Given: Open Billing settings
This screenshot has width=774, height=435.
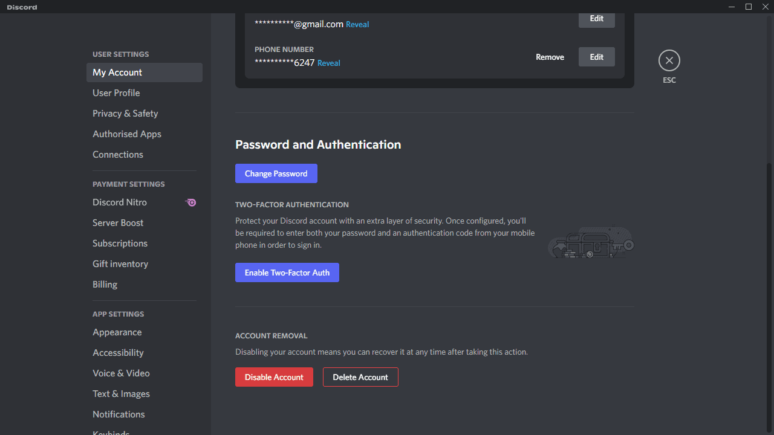Looking at the screenshot, I should tap(144, 285).
